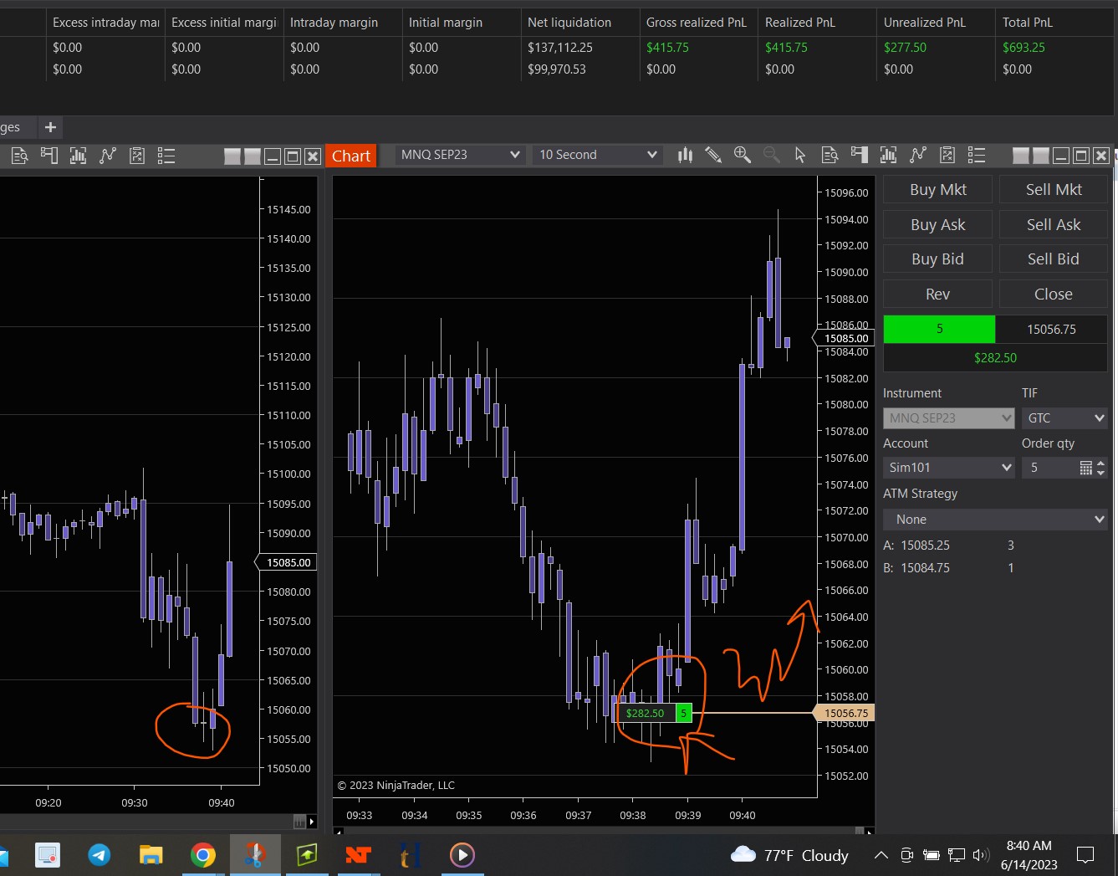Viewport: 1118px width, 876px height.
Task: Open Indicators in right chart toolbar
Action: 918,155
